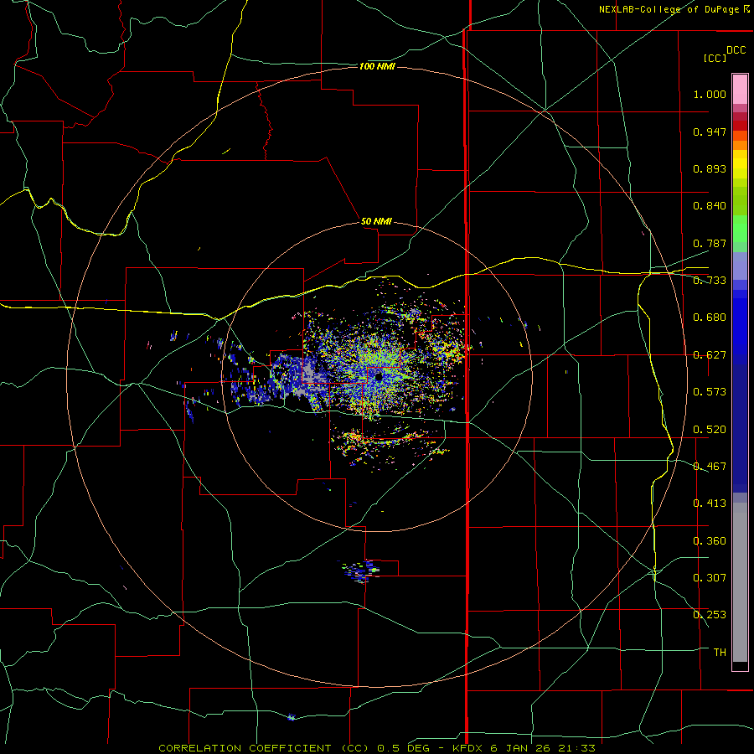Pick the pink segment of the color bar
Viewport: 754px width, 754px height.
tap(740, 90)
